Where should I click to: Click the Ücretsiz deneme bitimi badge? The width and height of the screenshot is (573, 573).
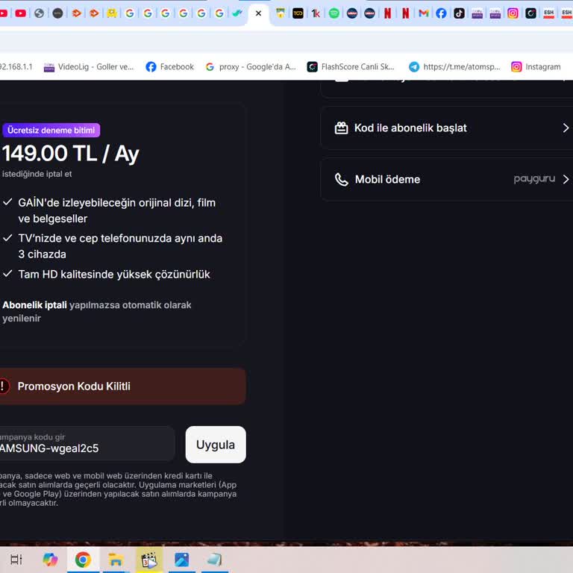coord(51,130)
